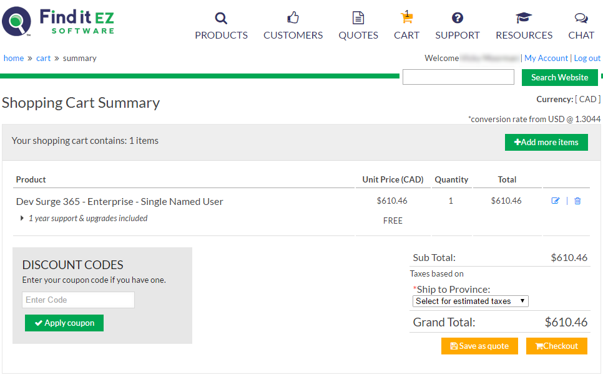Open the My Account link
This screenshot has height=375, width=603.
546,58
